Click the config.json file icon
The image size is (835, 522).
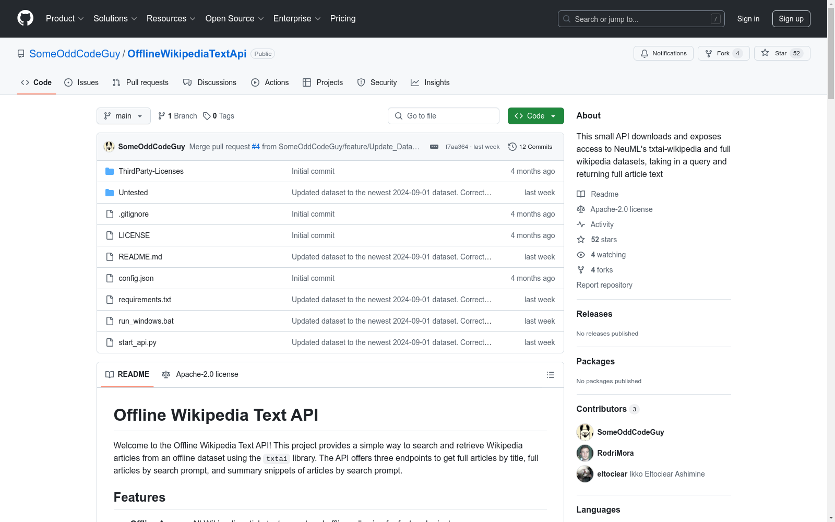pyautogui.click(x=110, y=278)
